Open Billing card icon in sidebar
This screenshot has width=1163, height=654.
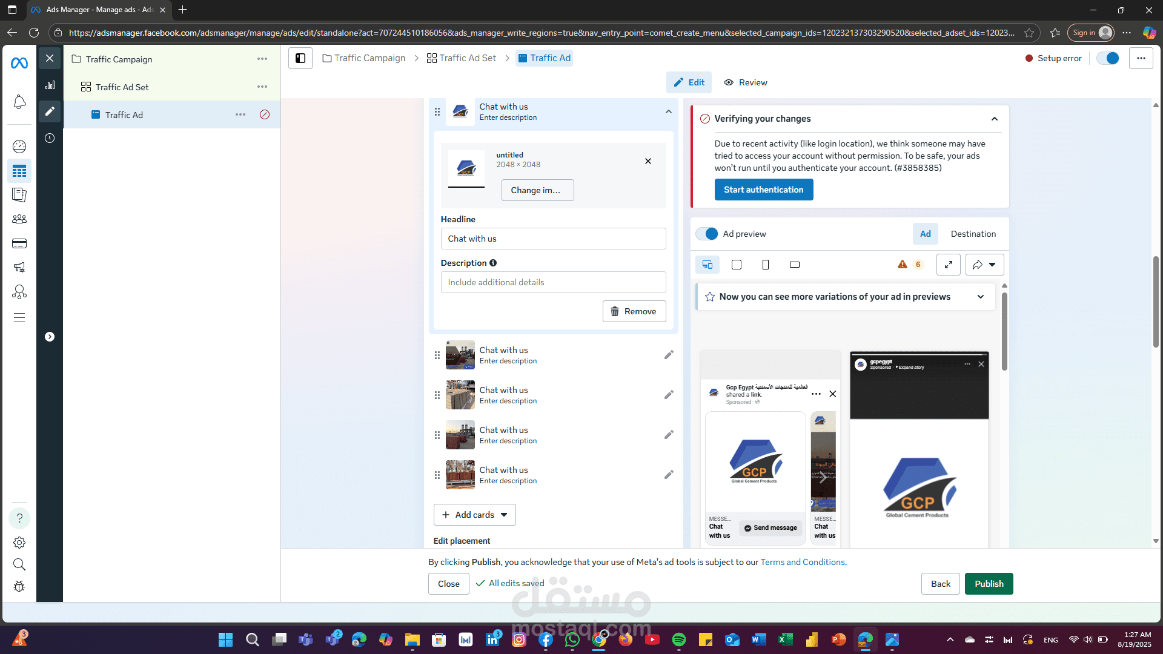tap(19, 243)
